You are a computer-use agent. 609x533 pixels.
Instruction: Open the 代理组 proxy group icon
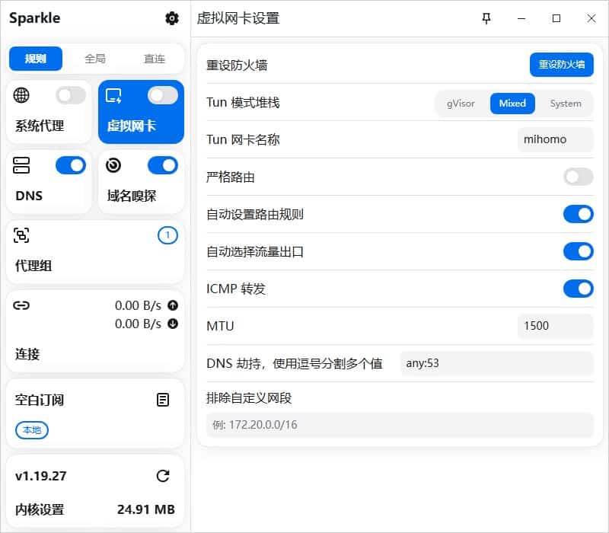(x=21, y=235)
